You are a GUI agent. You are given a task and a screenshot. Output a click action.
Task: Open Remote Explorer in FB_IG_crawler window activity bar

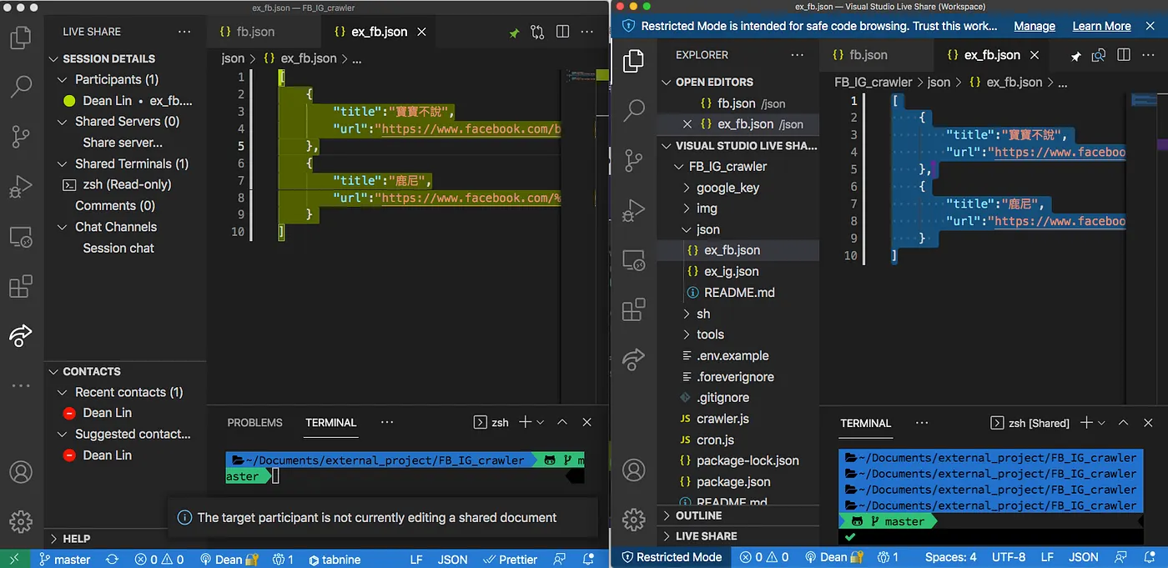click(21, 237)
